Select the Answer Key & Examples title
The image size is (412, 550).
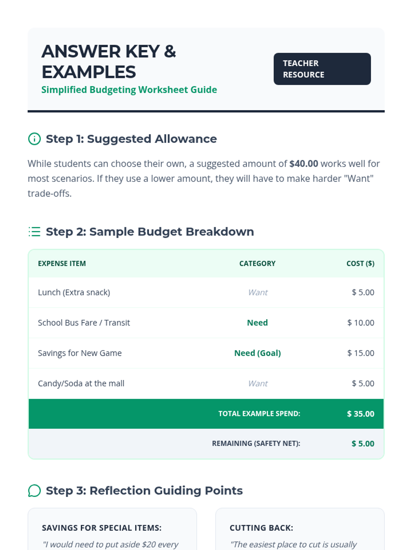tap(108, 62)
